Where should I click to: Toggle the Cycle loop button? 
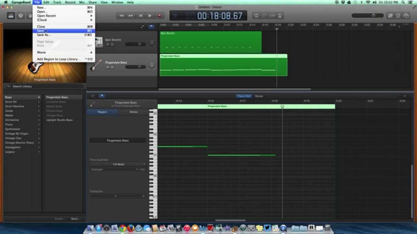tap(256, 15)
